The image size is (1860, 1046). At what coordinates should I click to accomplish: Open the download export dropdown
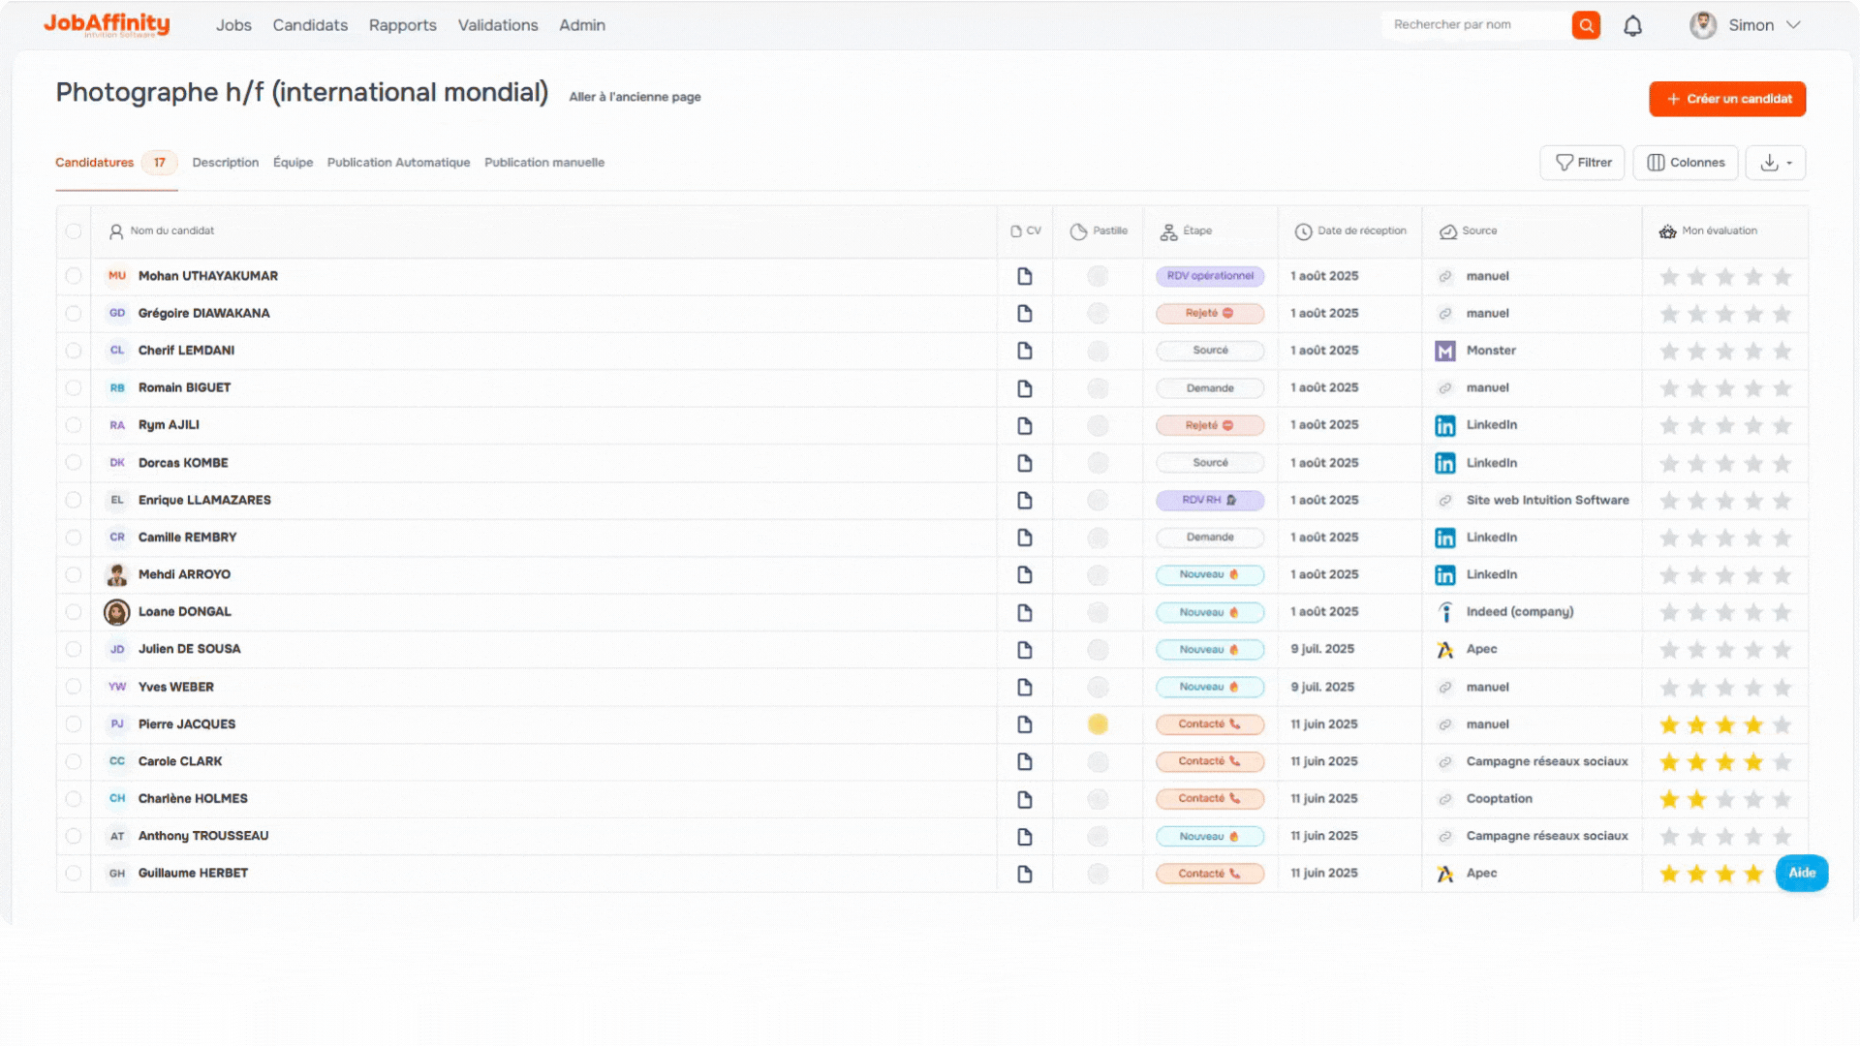(1776, 163)
